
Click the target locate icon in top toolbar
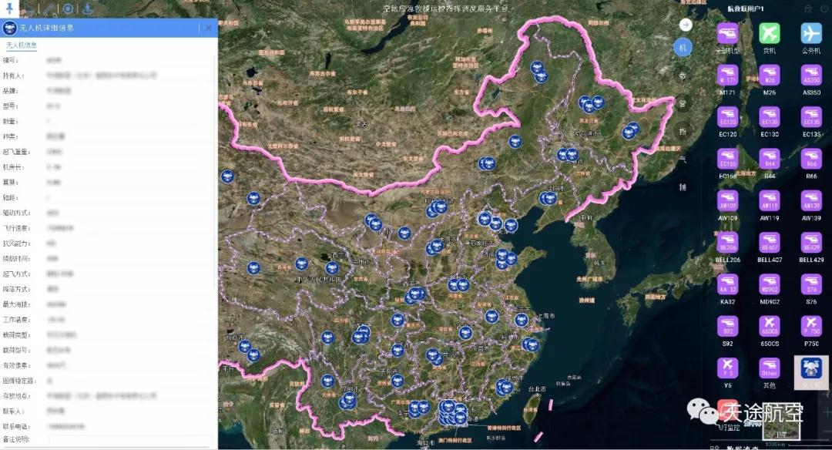(68, 8)
